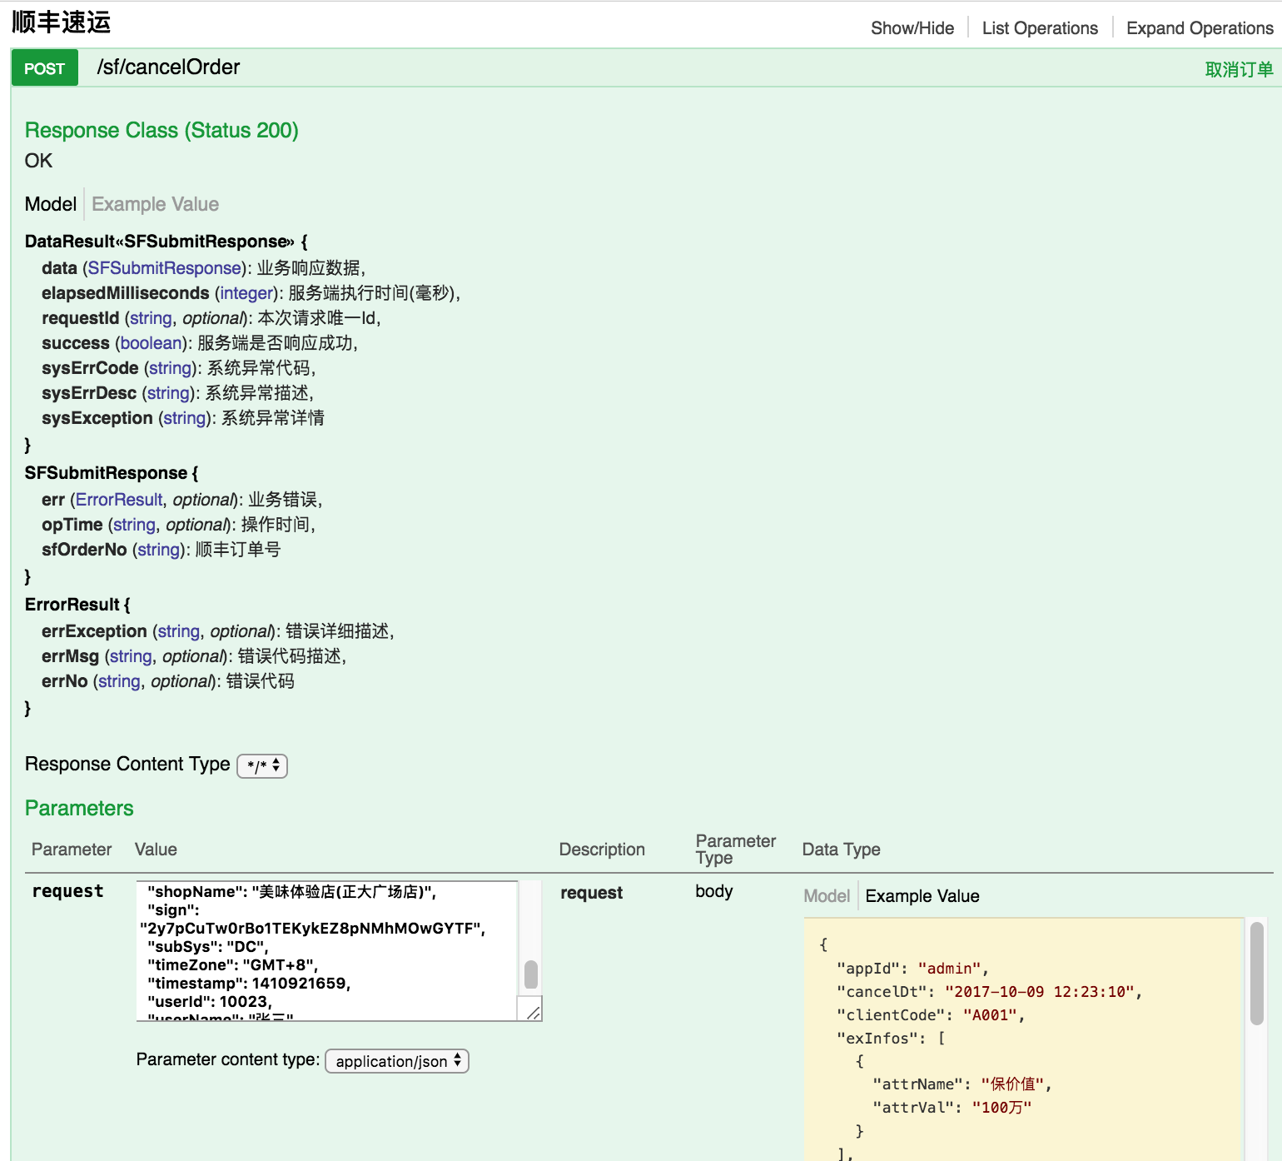Open the Parameter content type dropdown
Screen dimensions: 1282x1161
click(397, 1061)
